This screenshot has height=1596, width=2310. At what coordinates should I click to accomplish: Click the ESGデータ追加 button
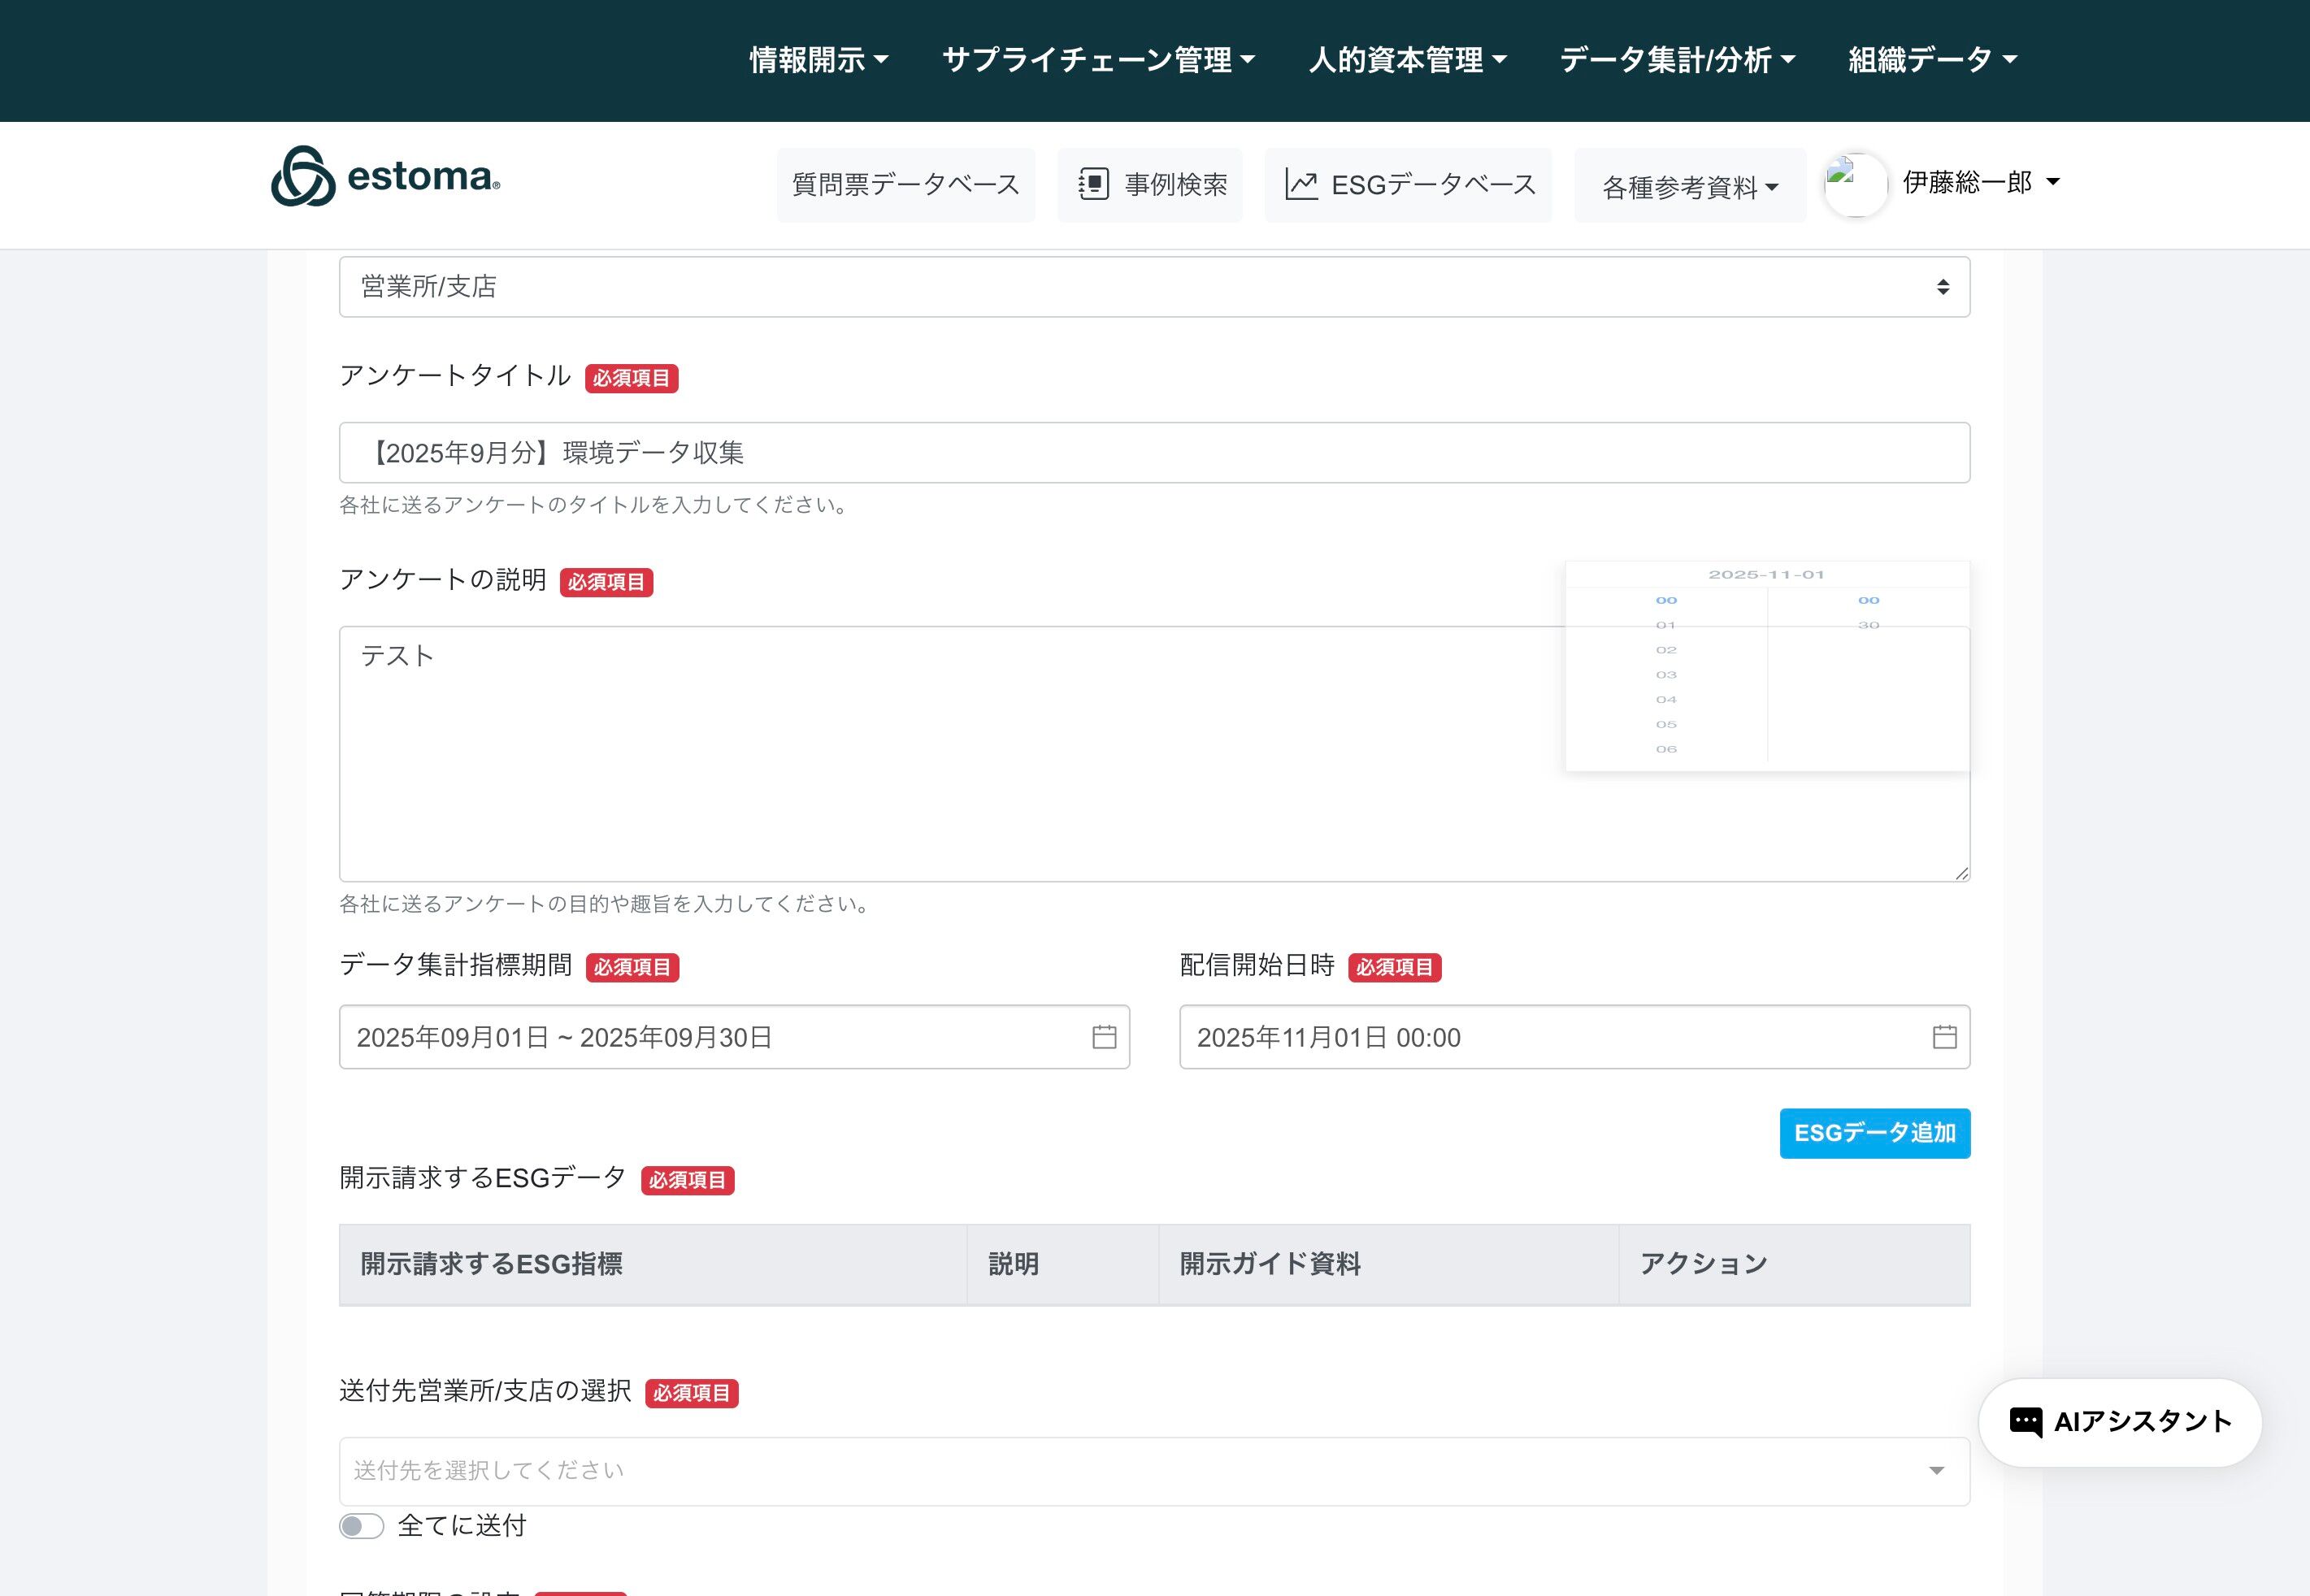click(1874, 1133)
